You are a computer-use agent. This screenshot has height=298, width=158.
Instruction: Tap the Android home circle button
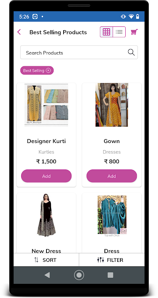[x=79, y=275]
